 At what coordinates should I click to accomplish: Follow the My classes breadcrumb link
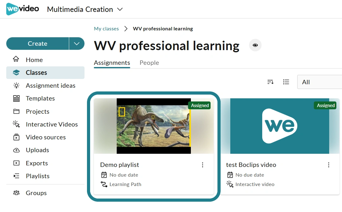click(106, 28)
